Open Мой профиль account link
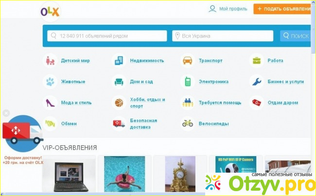Screen dimensions: 316x196 228,9
